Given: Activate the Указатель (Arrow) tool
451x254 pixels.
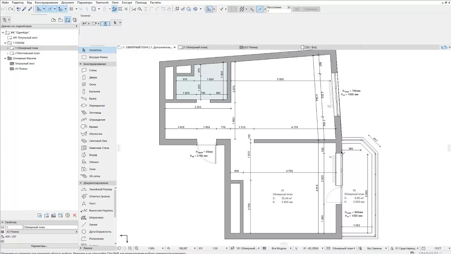Looking at the screenshot, I should pyautogui.click(x=97, y=50).
